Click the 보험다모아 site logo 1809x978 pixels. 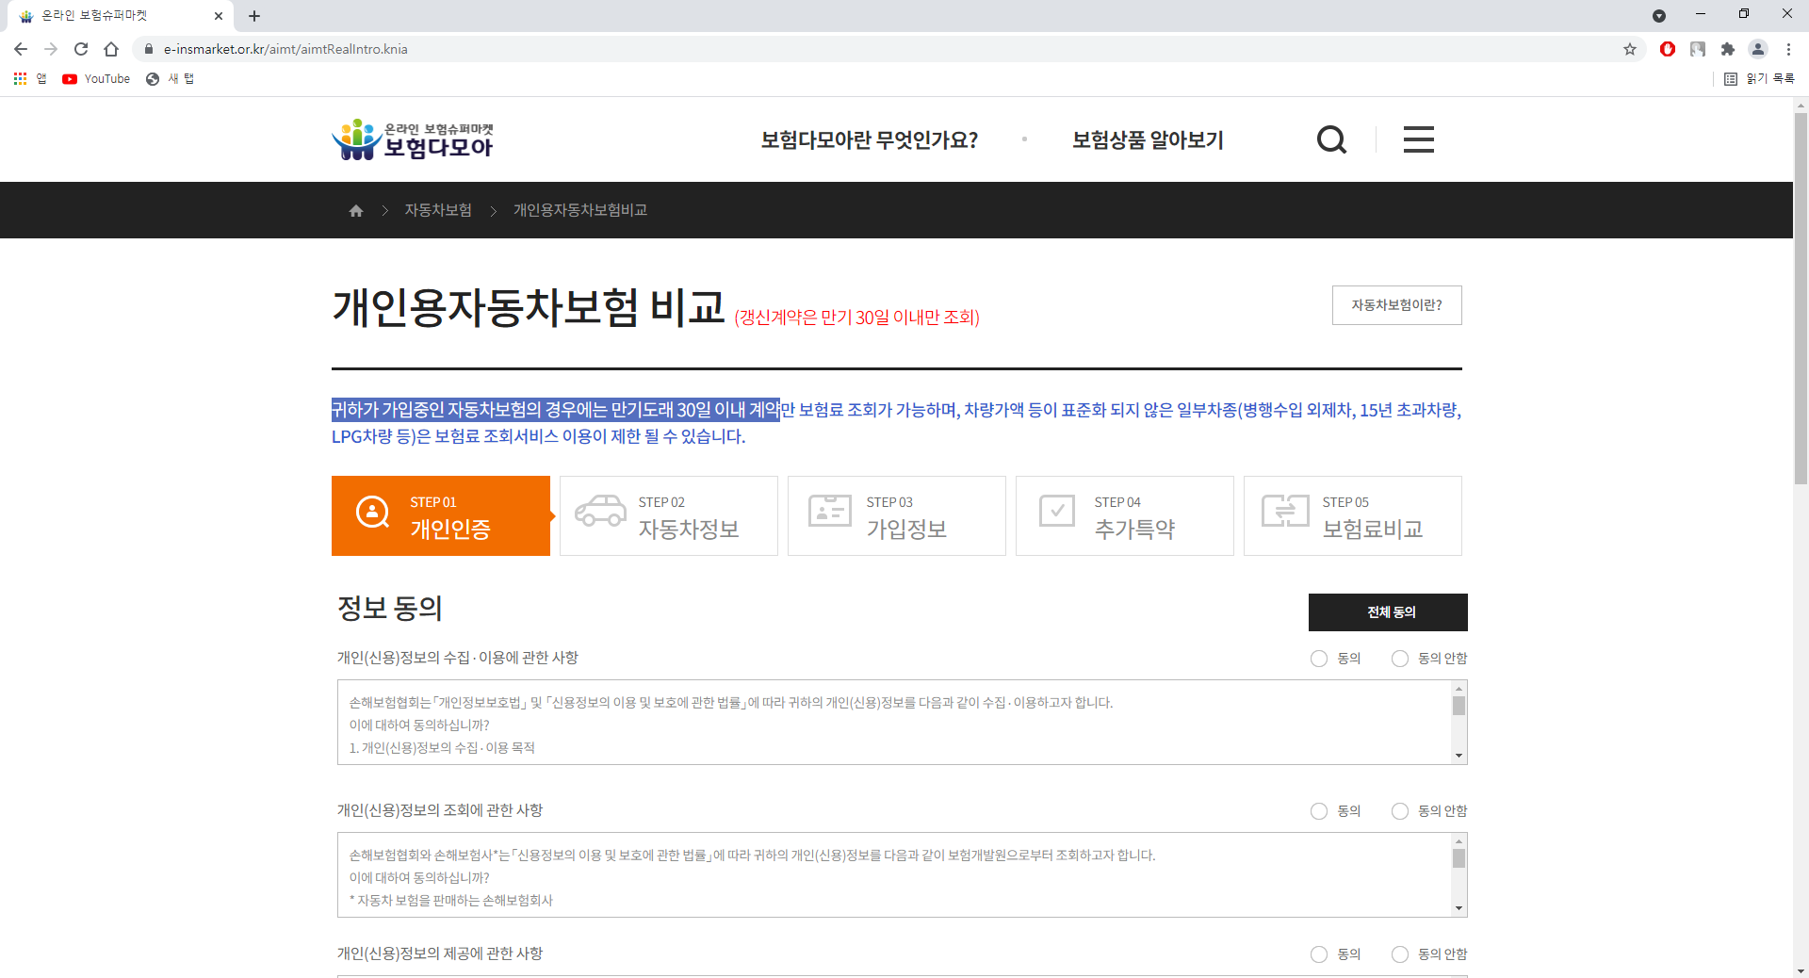pos(413,139)
